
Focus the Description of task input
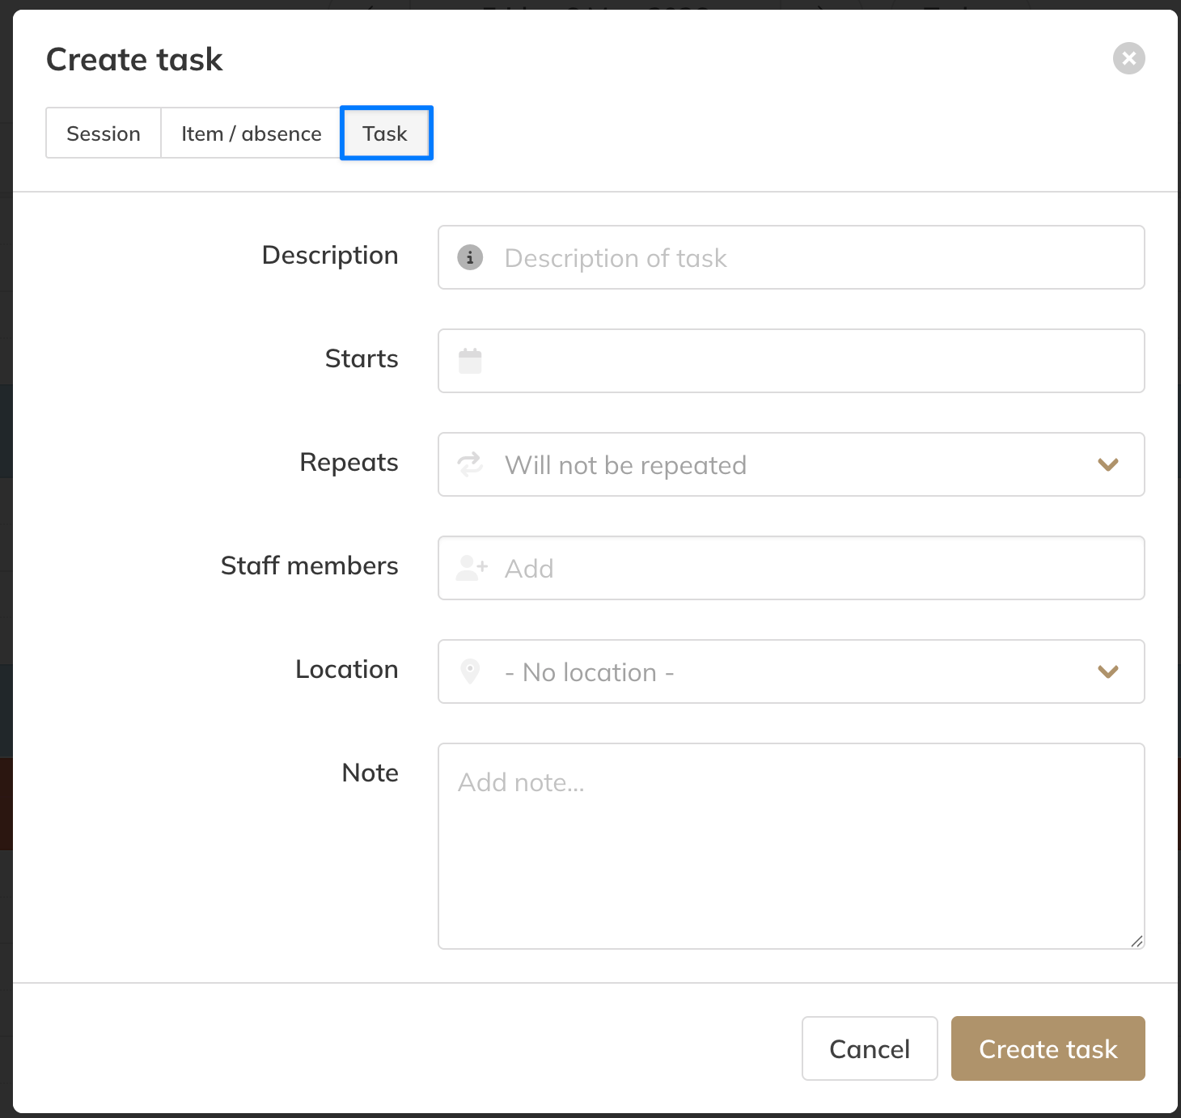click(x=809, y=257)
